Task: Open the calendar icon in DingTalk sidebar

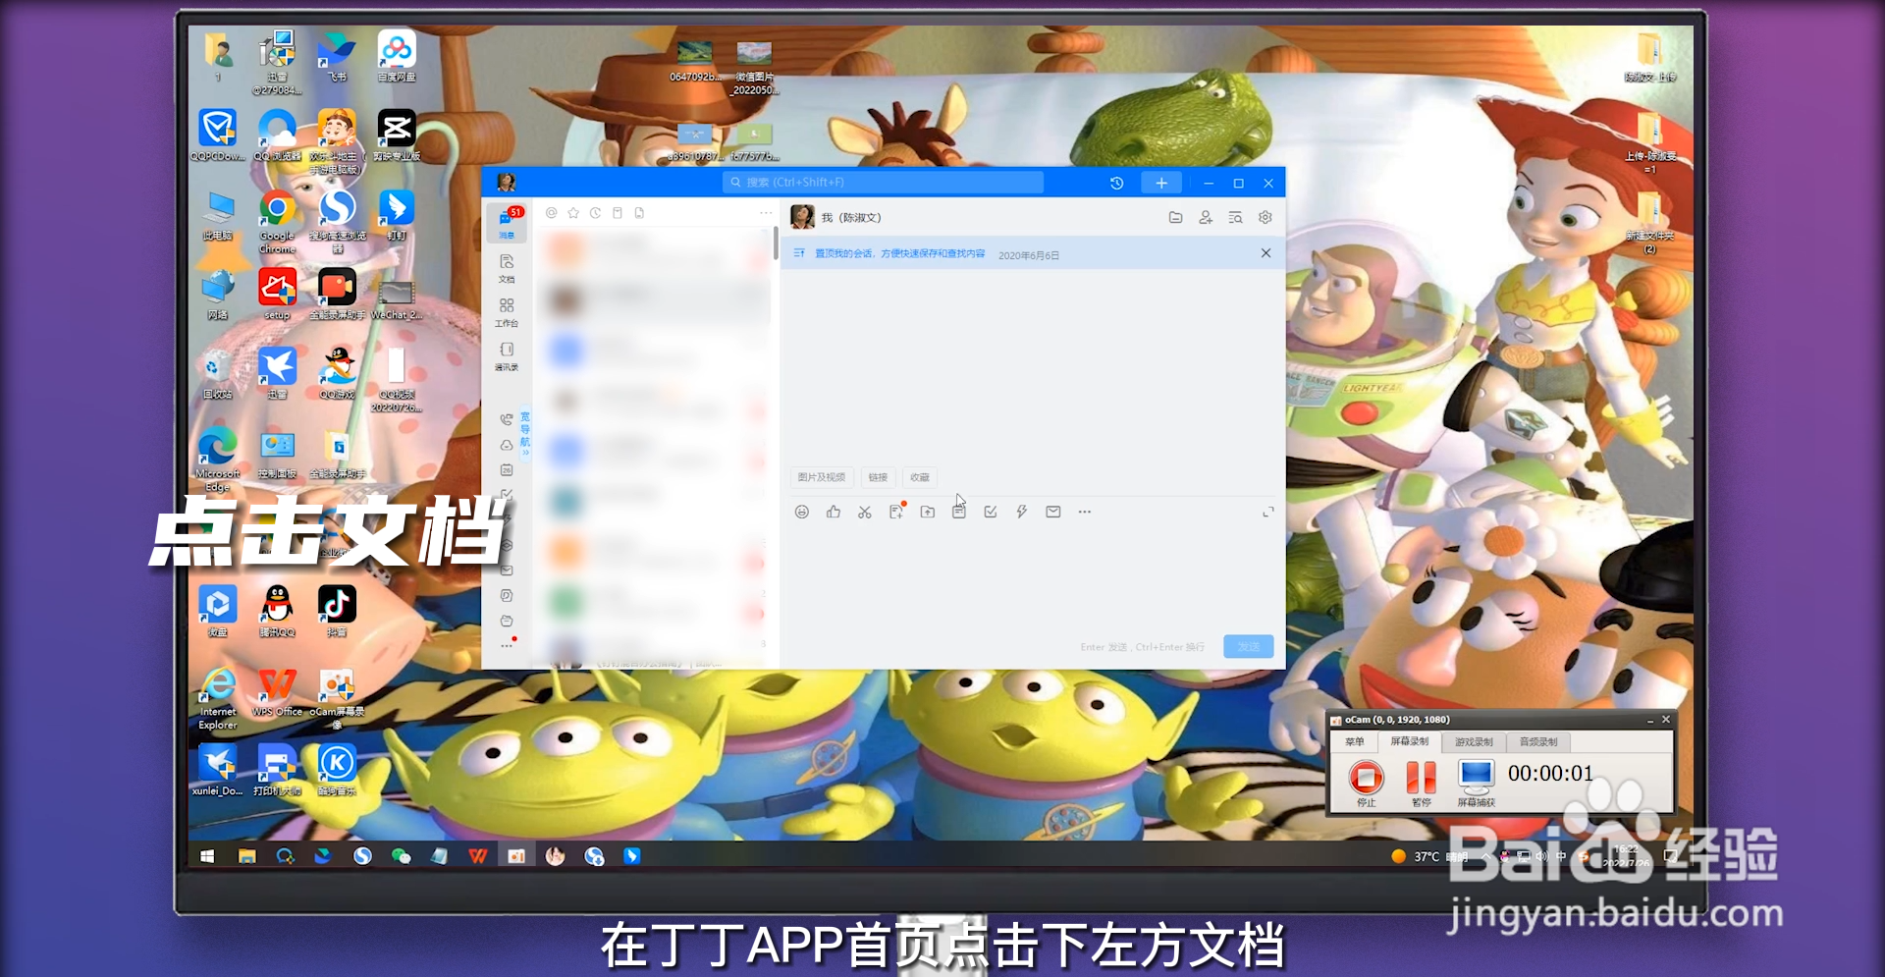Action: (507, 470)
